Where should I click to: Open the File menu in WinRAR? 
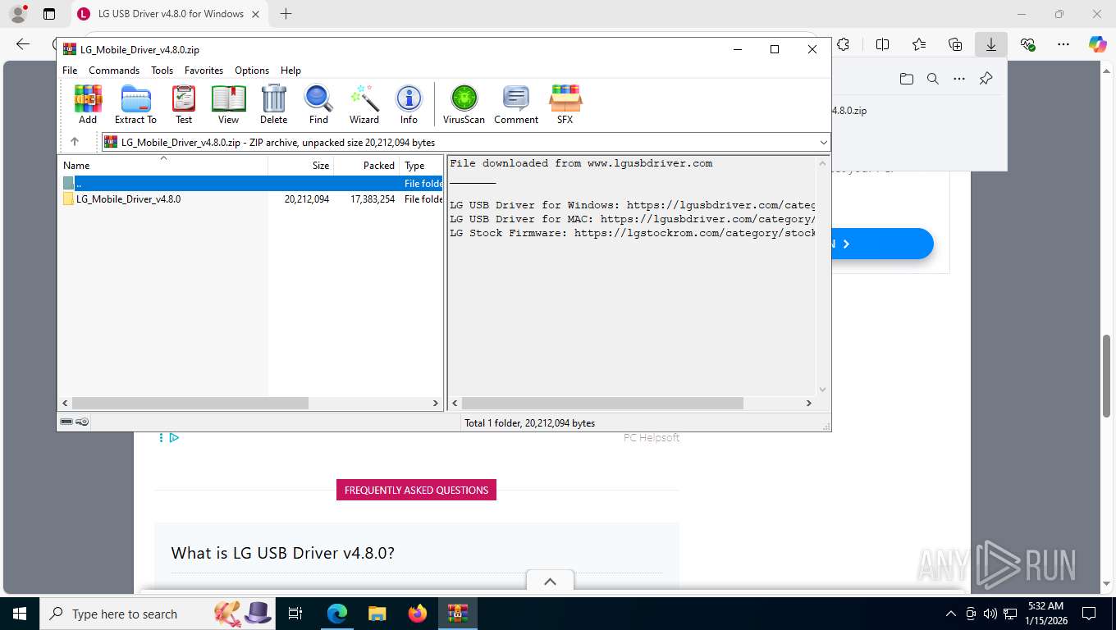(70, 71)
